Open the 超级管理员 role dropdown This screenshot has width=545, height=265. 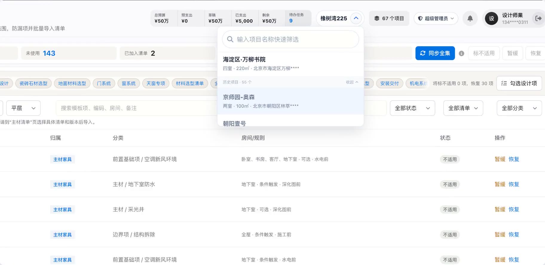pyautogui.click(x=436, y=19)
